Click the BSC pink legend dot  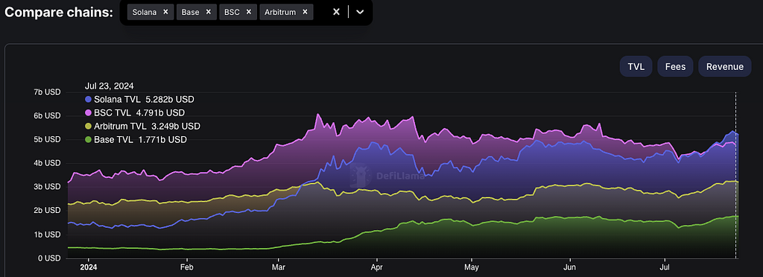(x=88, y=113)
